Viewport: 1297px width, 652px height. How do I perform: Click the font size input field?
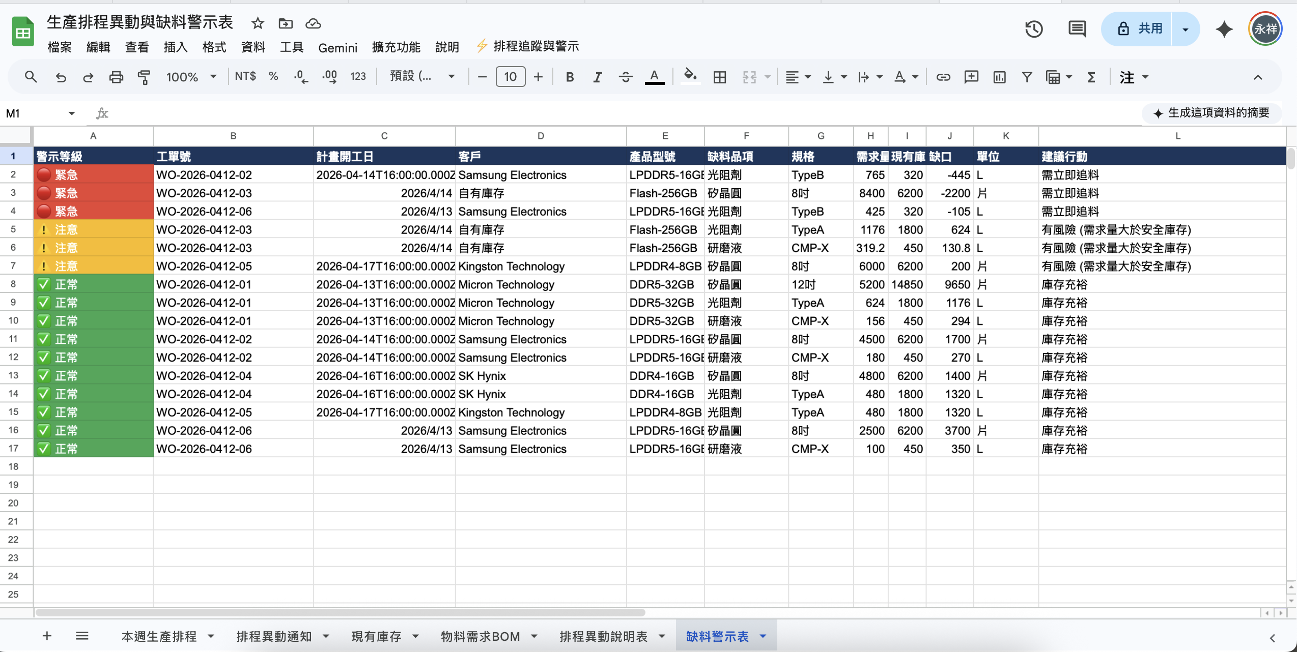click(511, 77)
